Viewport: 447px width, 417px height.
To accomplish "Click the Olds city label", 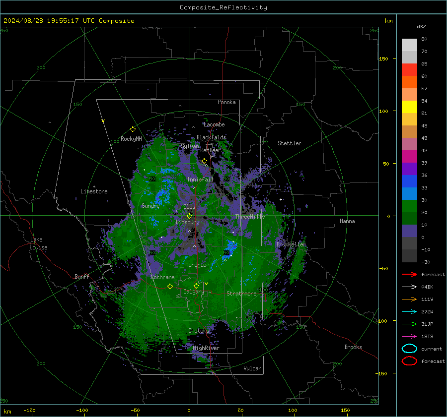I will pyautogui.click(x=189, y=206).
